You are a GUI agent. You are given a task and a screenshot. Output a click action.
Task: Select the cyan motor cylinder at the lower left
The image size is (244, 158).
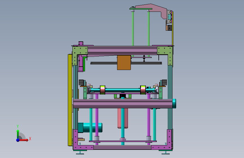[93, 128]
